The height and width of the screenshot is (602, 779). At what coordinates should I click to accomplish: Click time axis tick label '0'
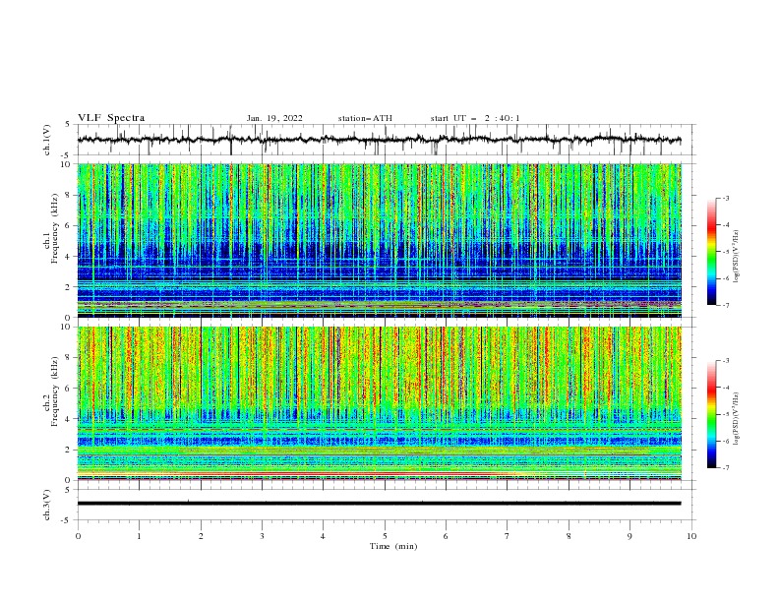click(78, 536)
